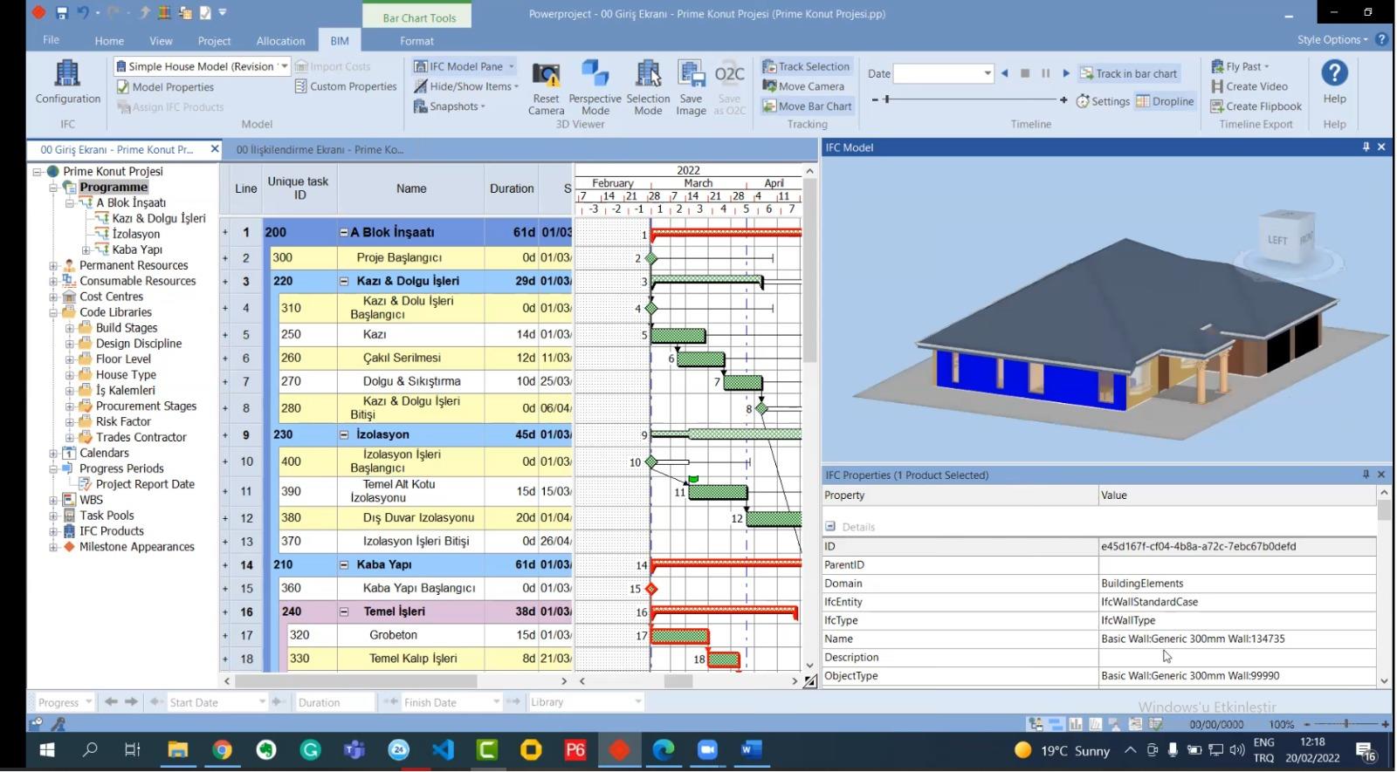Select Kaba Yapı in project tree
Screen dimensions: 1397x772
(137, 250)
